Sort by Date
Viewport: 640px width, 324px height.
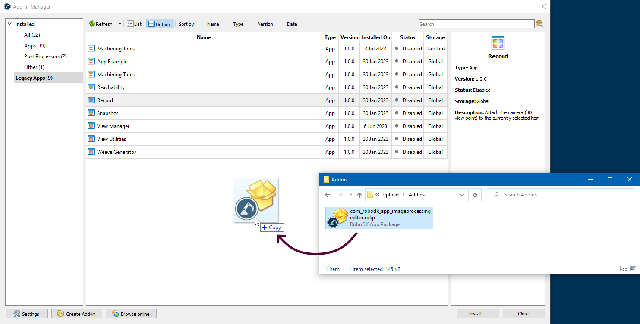click(x=292, y=24)
